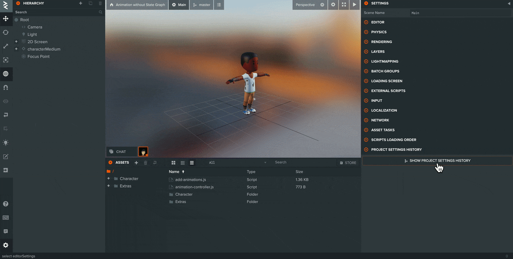
Task: Click the add entity plus icon in Hierarchy
Action: coord(81,3)
